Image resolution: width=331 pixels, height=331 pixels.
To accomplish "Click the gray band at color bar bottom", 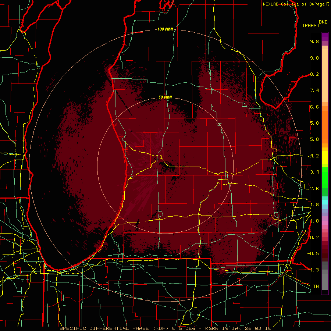I will pyautogui.click(x=325, y=275).
